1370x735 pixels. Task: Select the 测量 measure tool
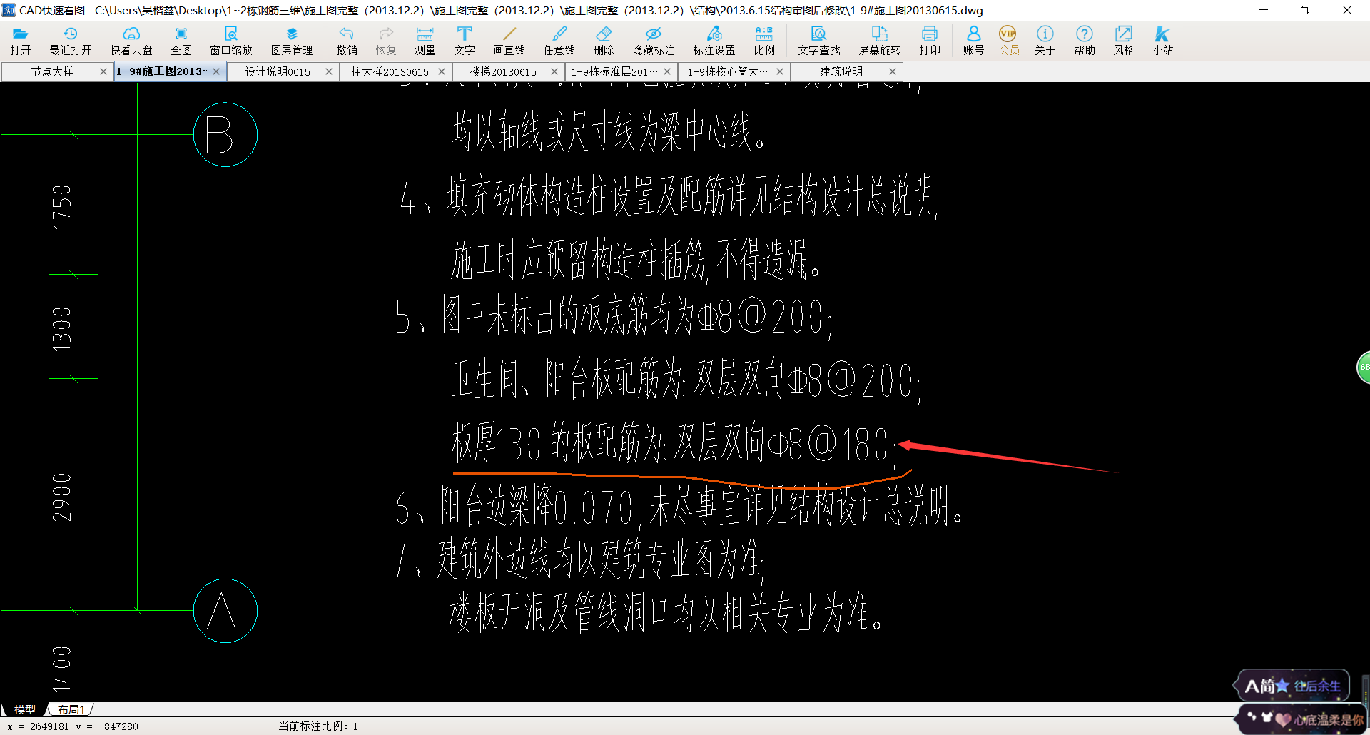tap(425, 41)
